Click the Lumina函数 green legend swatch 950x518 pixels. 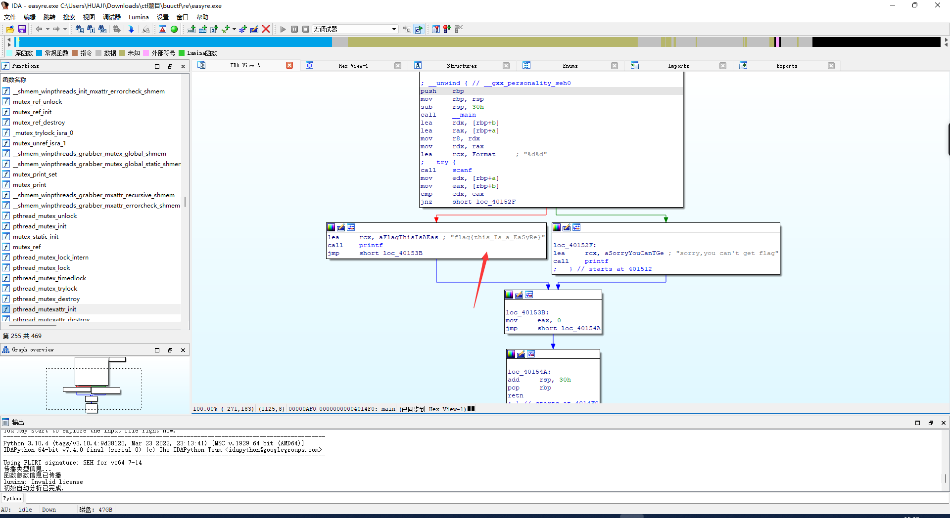(182, 53)
